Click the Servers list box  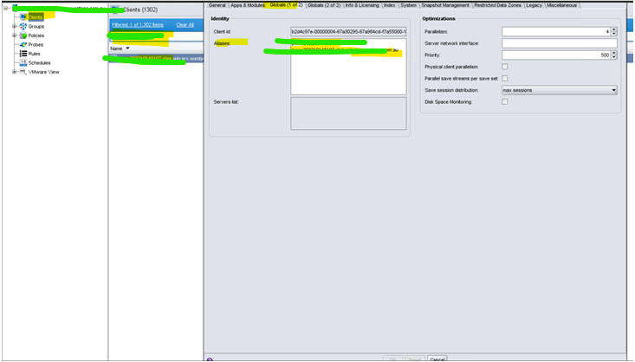click(x=348, y=113)
